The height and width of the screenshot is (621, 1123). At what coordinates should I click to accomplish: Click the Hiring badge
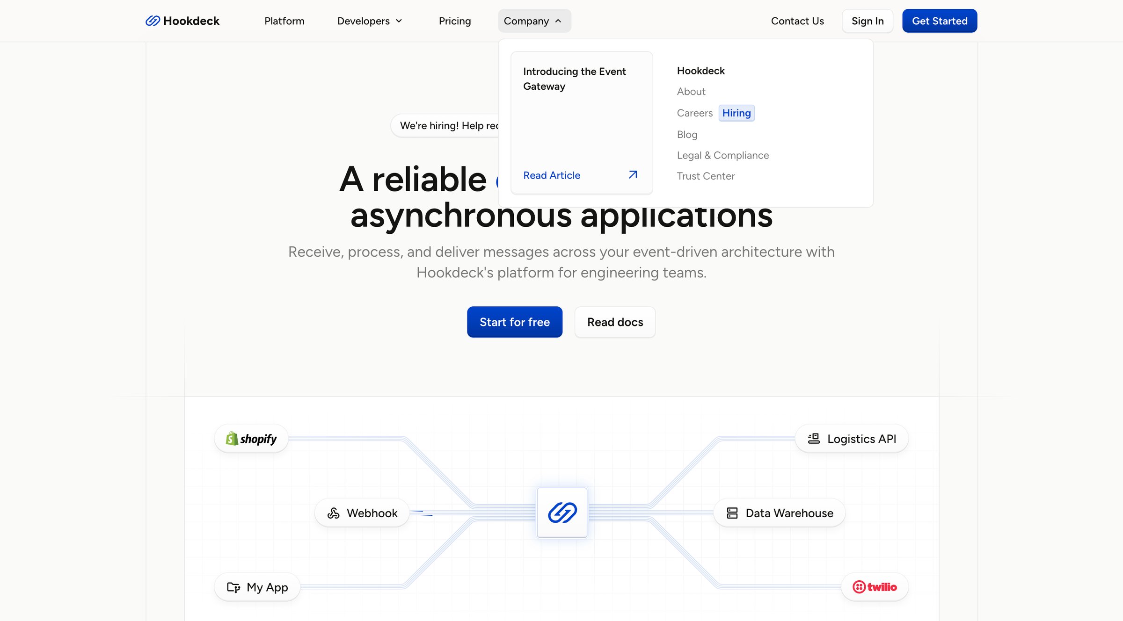coord(737,113)
